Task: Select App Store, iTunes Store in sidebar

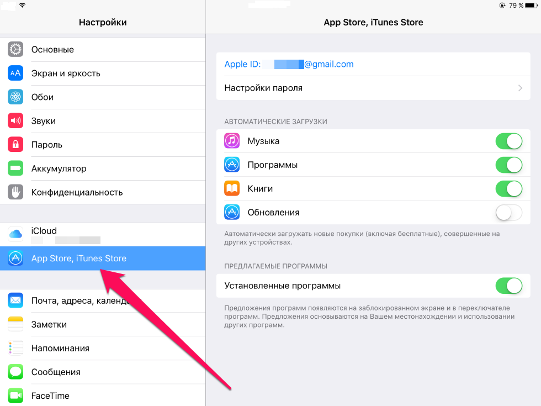Action: (x=78, y=259)
